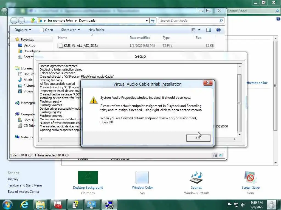Click the CD Drive icon in the sidebar
Viewport: 281px width, 210px height.
(20, 126)
